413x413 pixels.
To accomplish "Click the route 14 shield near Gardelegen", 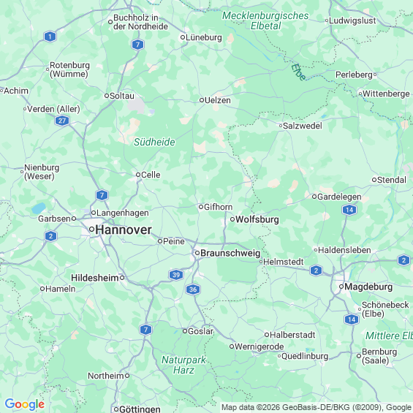I will [x=349, y=210].
